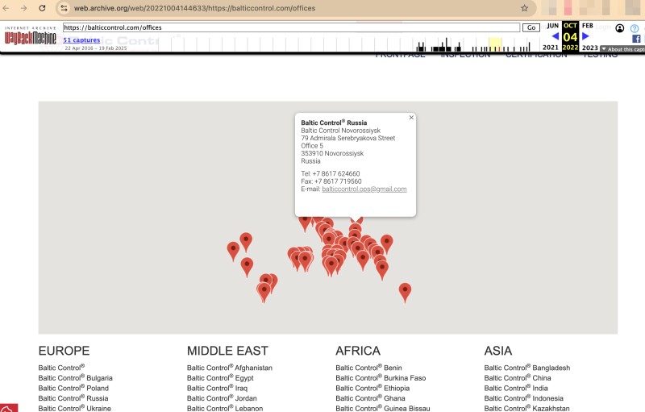Click the EUROPE section heading
Screen dimensions: 645x412
(x=64, y=351)
